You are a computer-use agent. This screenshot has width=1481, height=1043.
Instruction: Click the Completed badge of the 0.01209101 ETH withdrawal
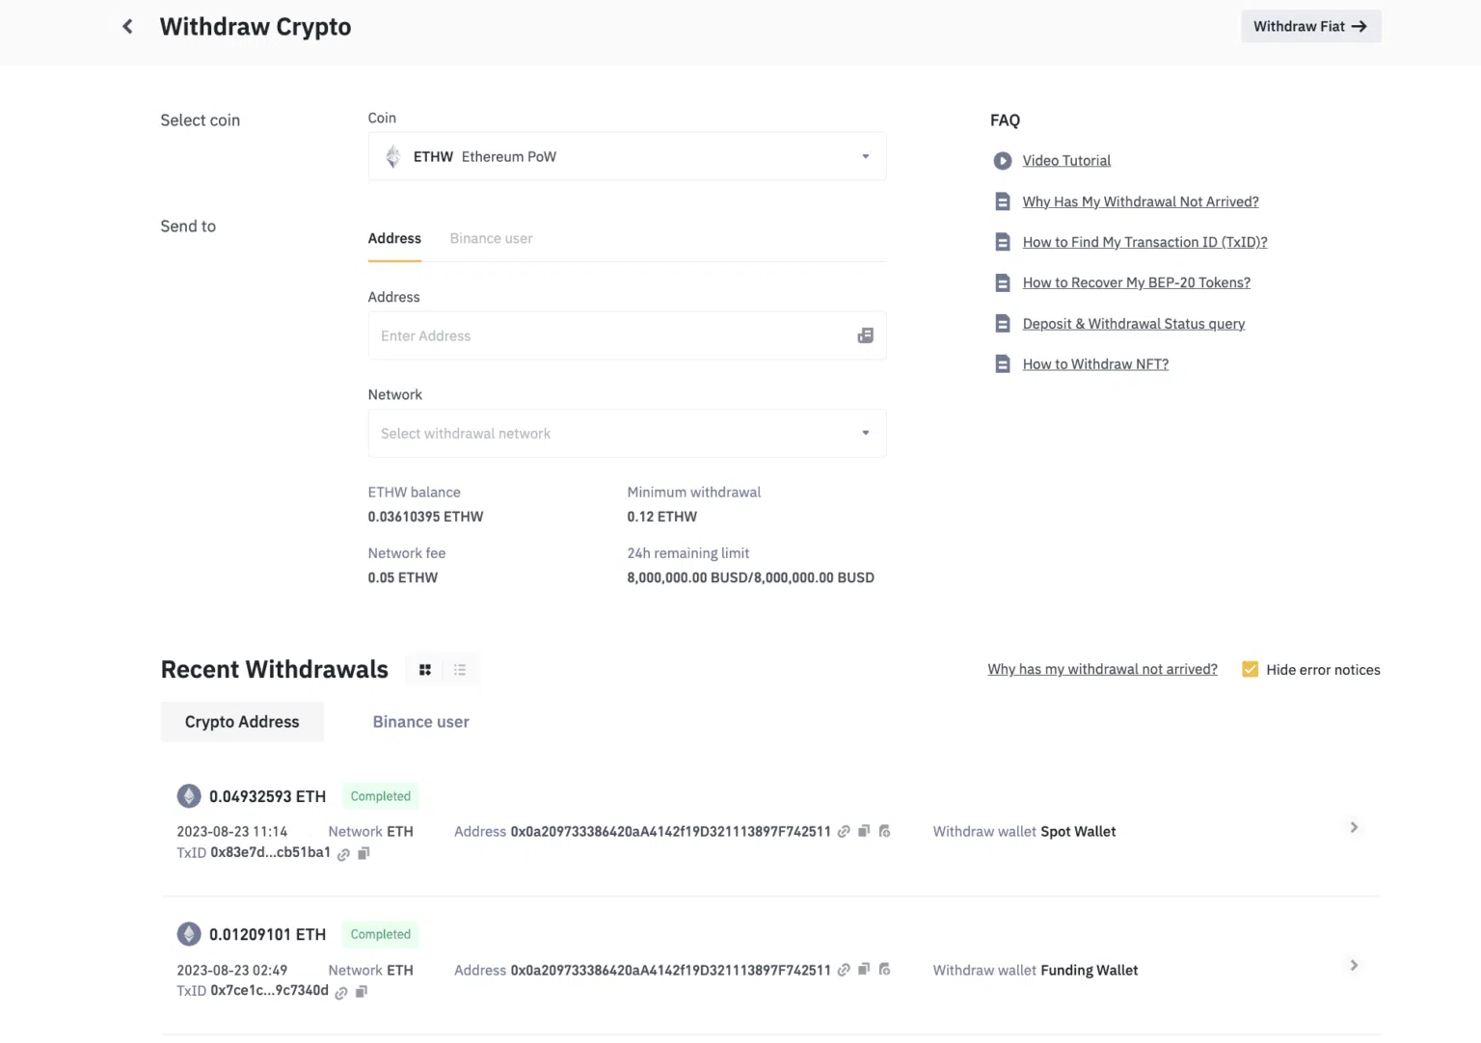380,934
